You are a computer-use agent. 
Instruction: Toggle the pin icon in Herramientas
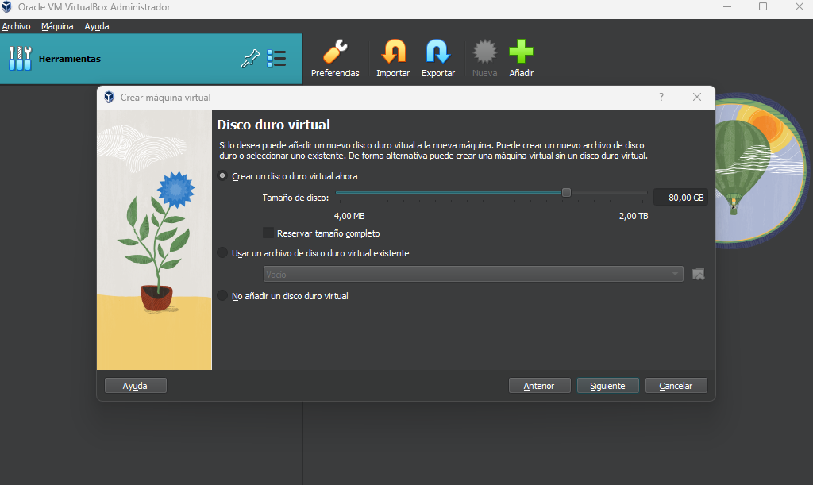click(250, 59)
